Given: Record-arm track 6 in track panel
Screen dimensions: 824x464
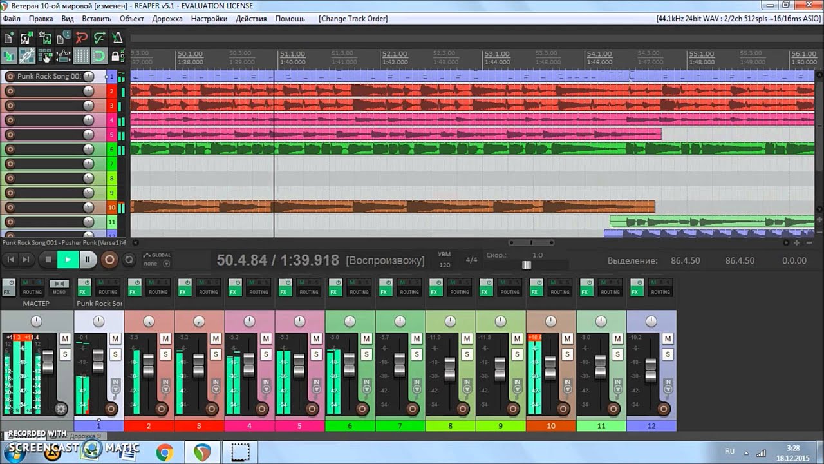Looking at the screenshot, I should (x=10, y=150).
